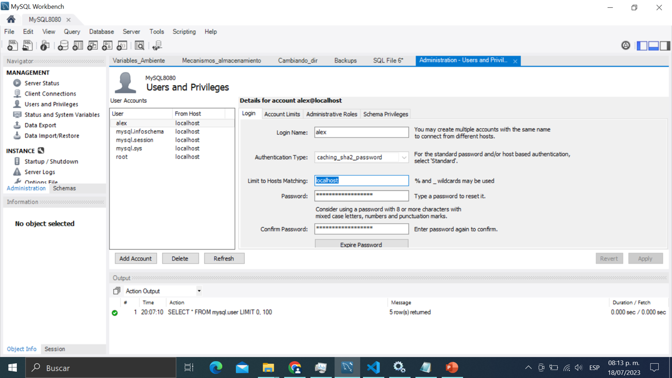This screenshot has height=378, width=672.
Task: Click the Confirm Password field
Action: pos(361,229)
